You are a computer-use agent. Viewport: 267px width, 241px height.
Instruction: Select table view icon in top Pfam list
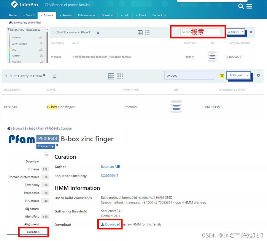[140, 32]
